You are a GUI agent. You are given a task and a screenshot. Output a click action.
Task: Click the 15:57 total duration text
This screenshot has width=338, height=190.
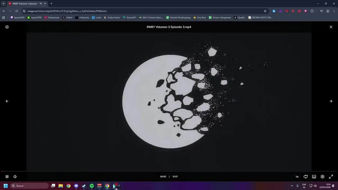click(x=175, y=177)
